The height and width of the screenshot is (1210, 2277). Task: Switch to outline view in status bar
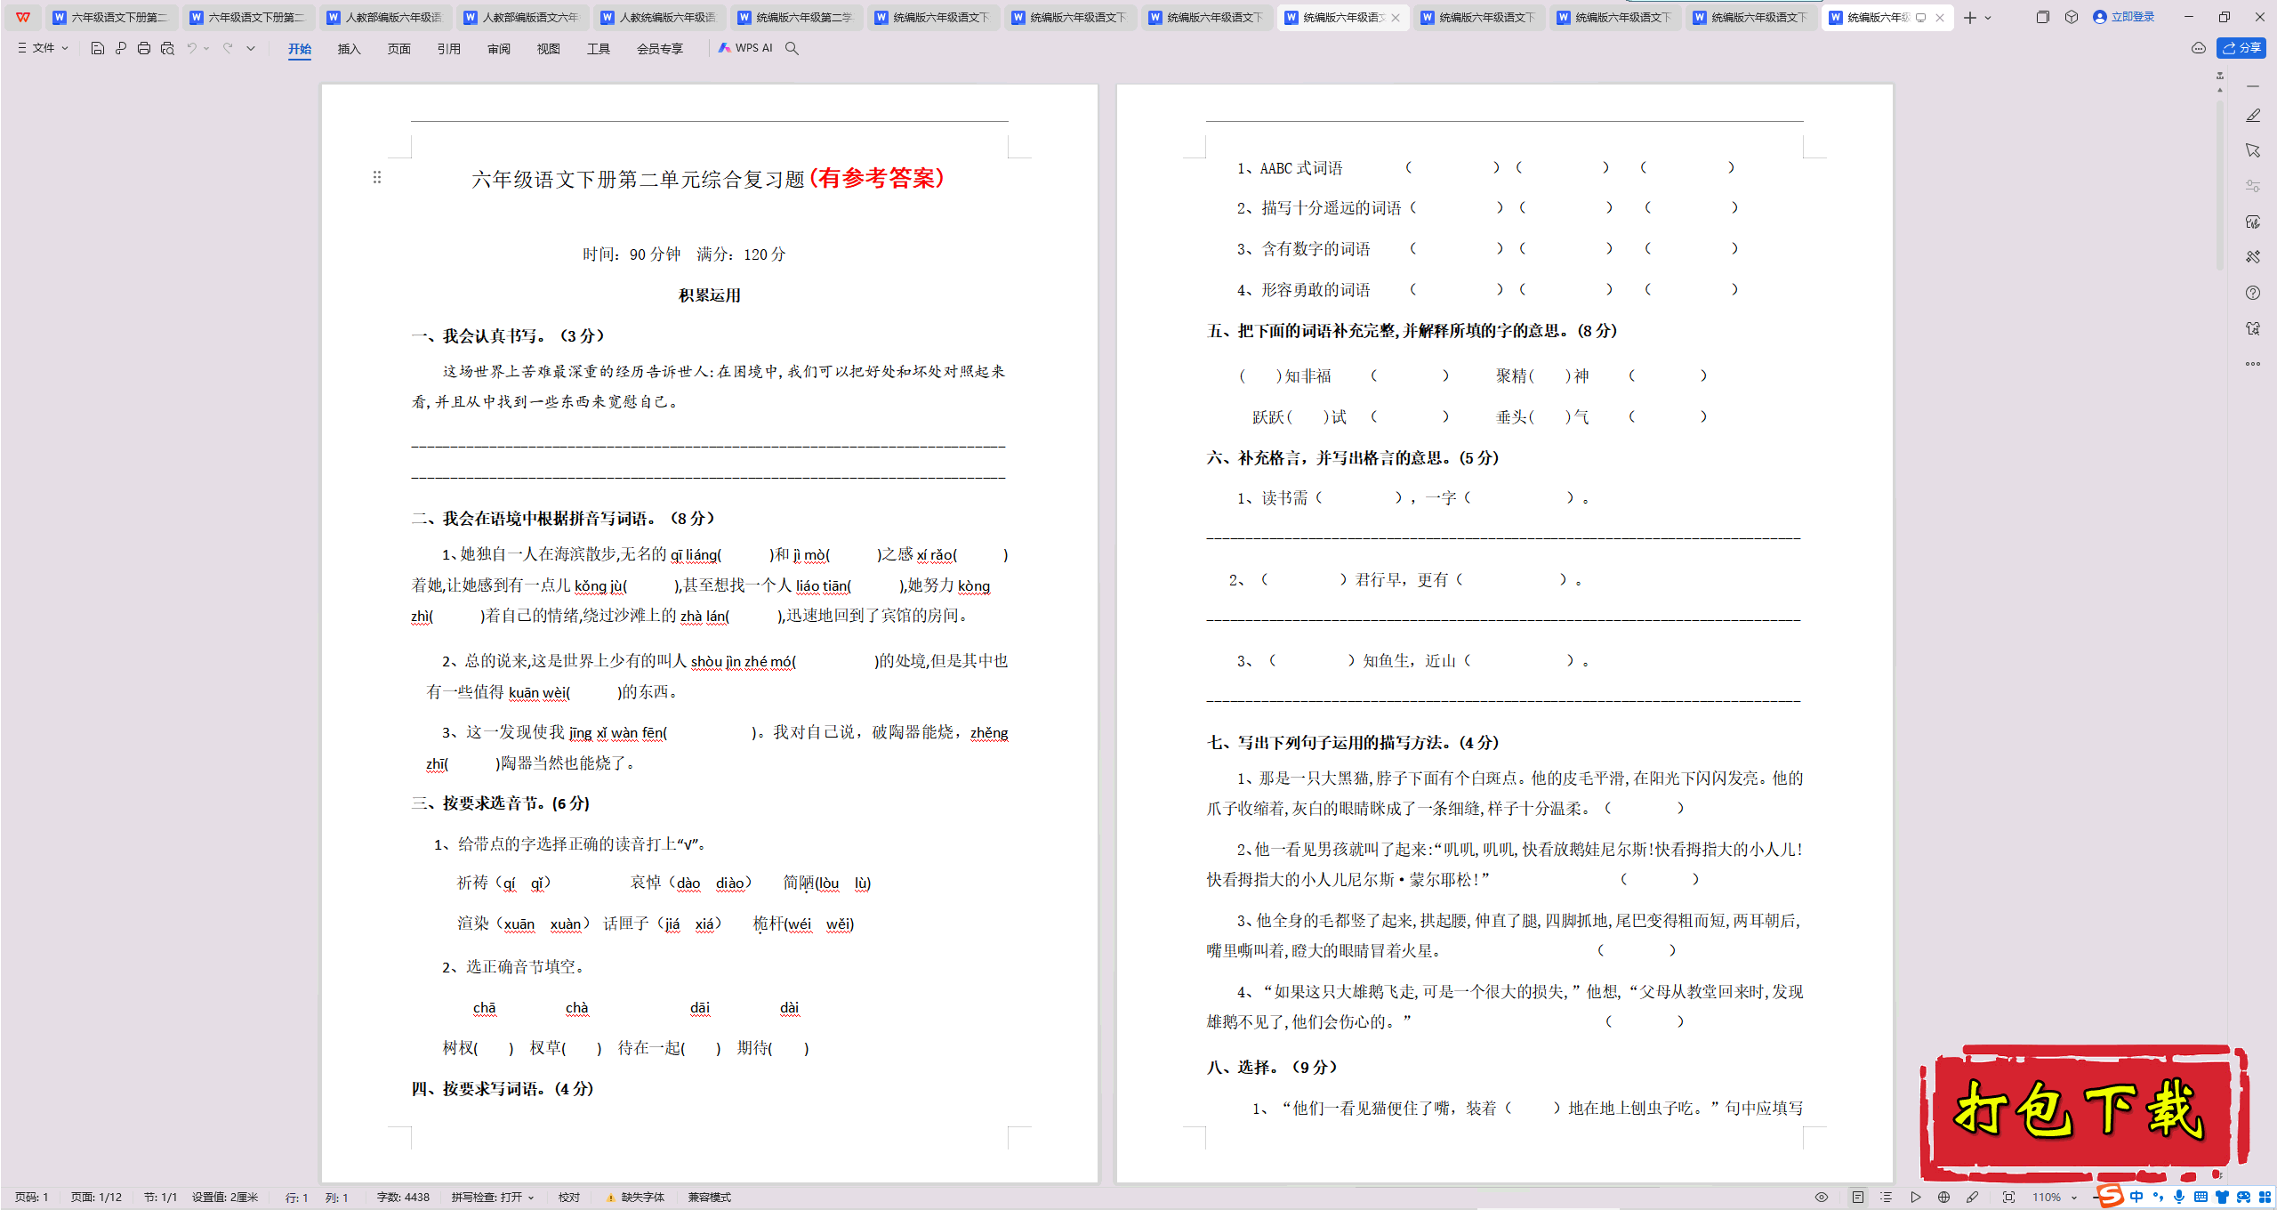[1887, 1198]
